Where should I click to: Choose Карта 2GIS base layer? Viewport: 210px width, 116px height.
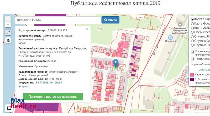pos(192,28)
